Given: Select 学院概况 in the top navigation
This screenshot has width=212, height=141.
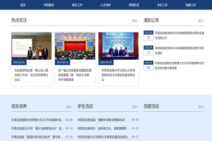Looking at the screenshot, I should 49,5.
